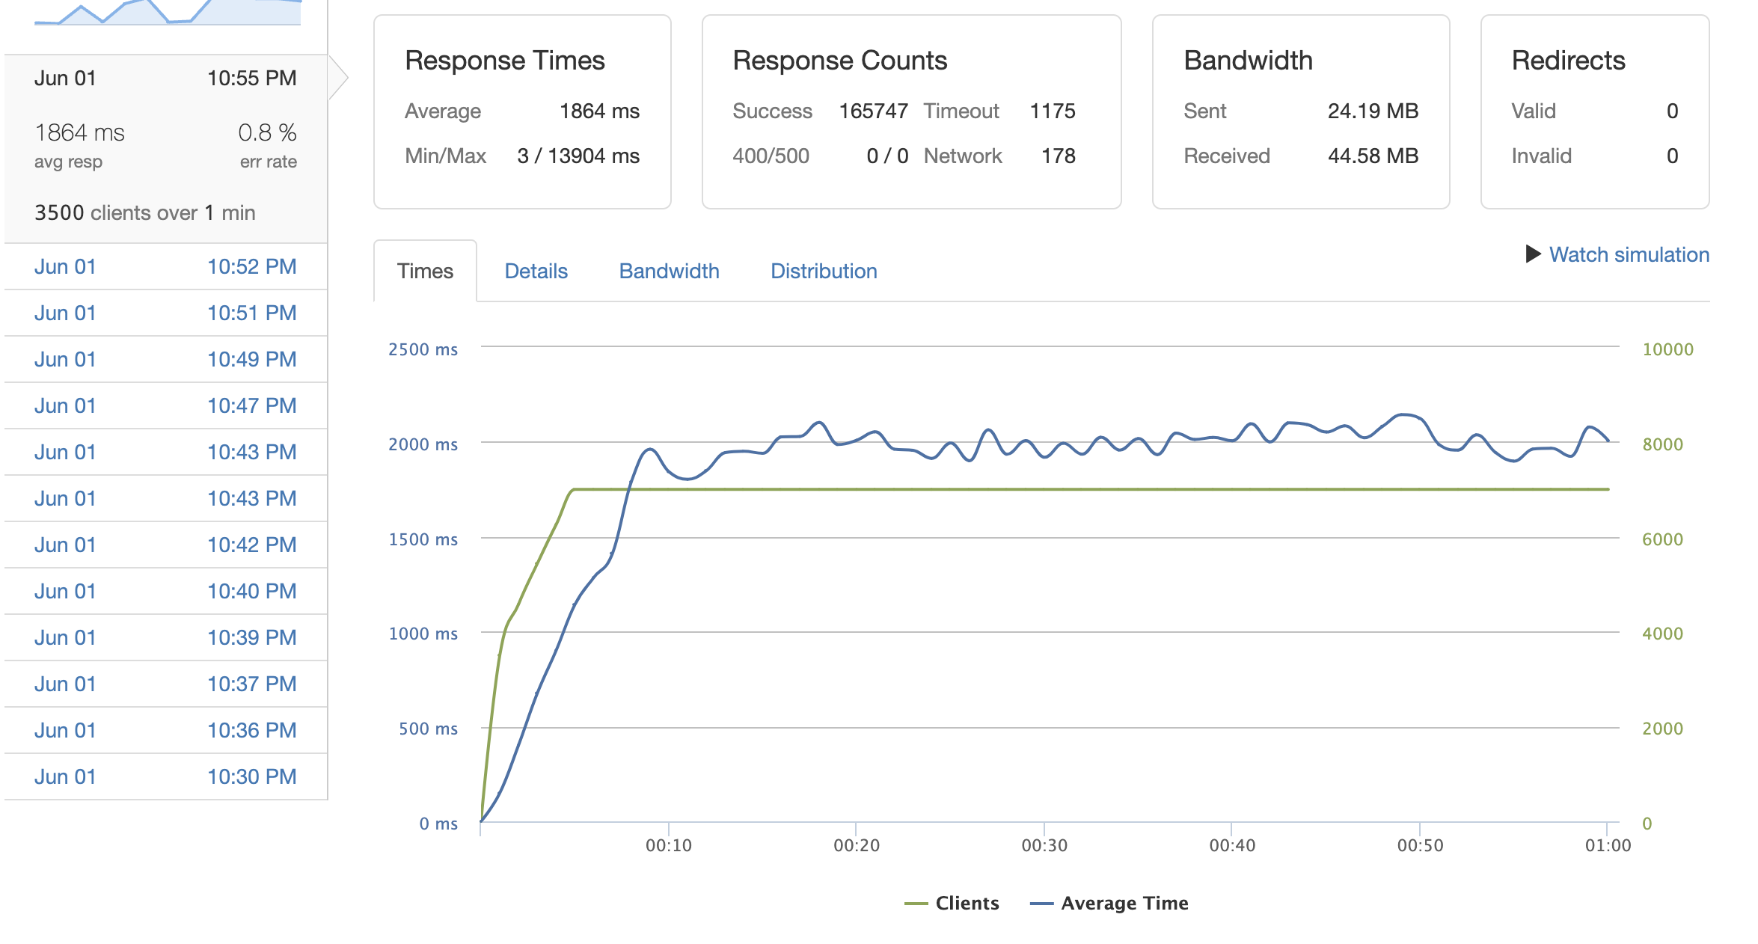
Task: Switch to the Details tab
Action: pos(536,271)
